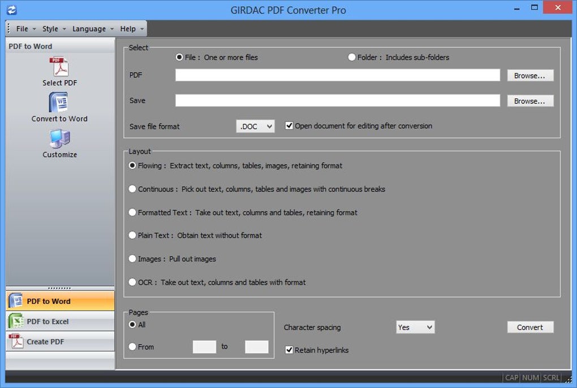
Task: Switch to the Create PDF tab
Action: tap(60, 341)
